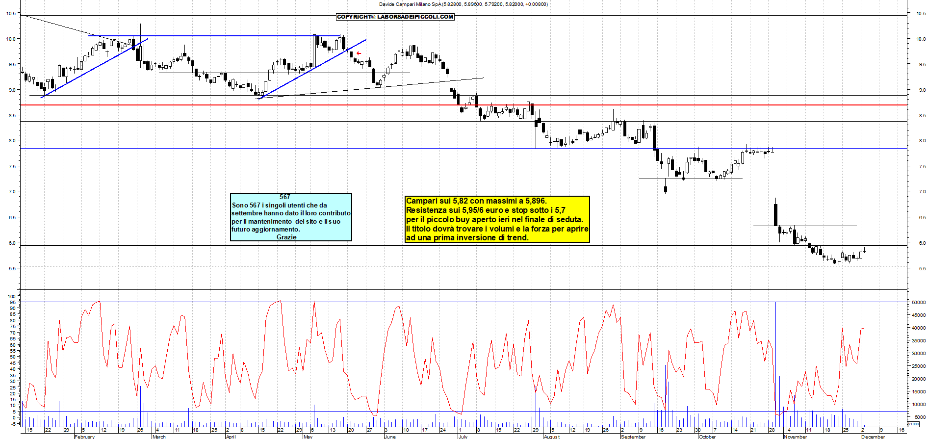Click the chart title 'Davide Campari Milano SpA'
927x439 pixels.
click(x=410, y=4)
